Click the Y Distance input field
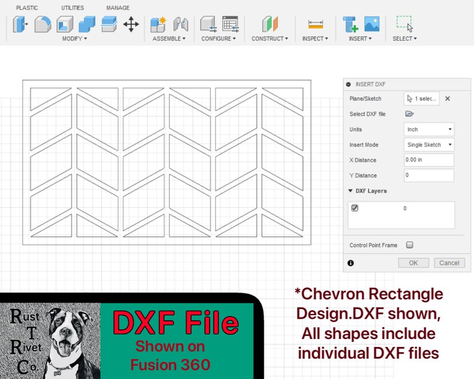The width and height of the screenshot is (474, 379). pyautogui.click(x=429, y=175)
